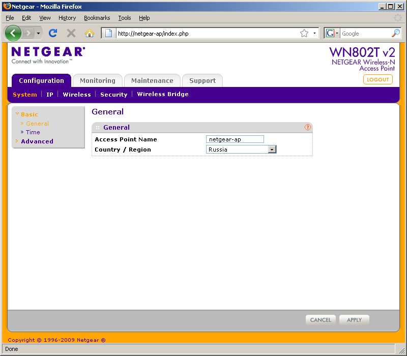This screenshot has height=356, width=407.
Task: Collapse the Basic sidebar section
Action: [29, 114]
